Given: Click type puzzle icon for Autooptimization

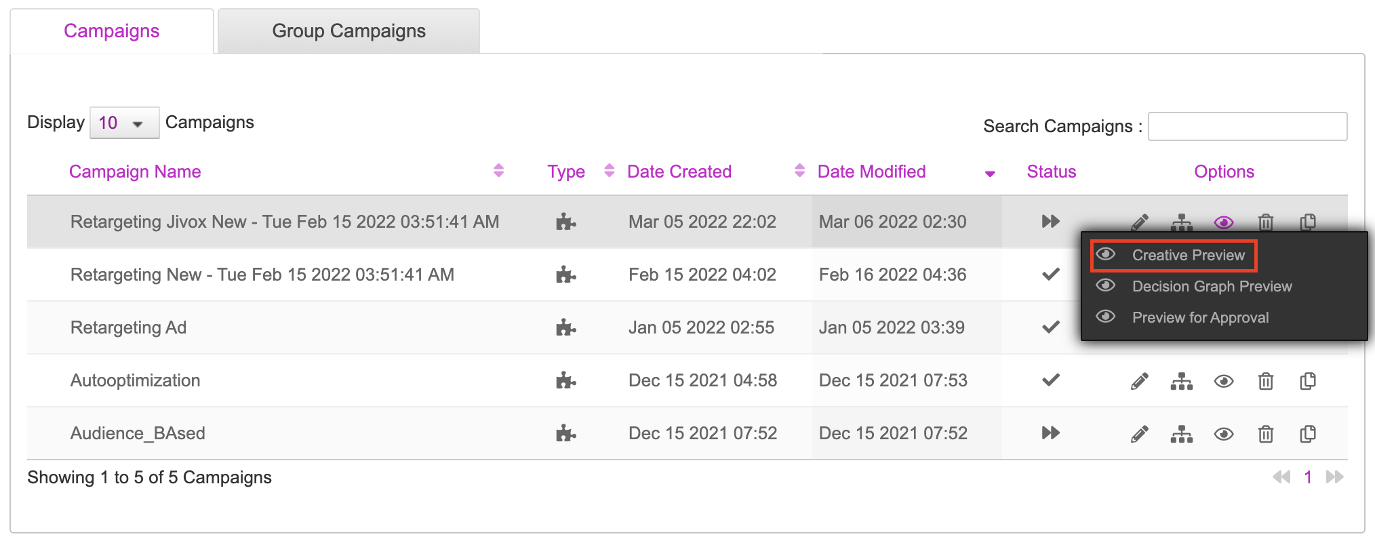Looking at the screenshot, I should point(565,380).
